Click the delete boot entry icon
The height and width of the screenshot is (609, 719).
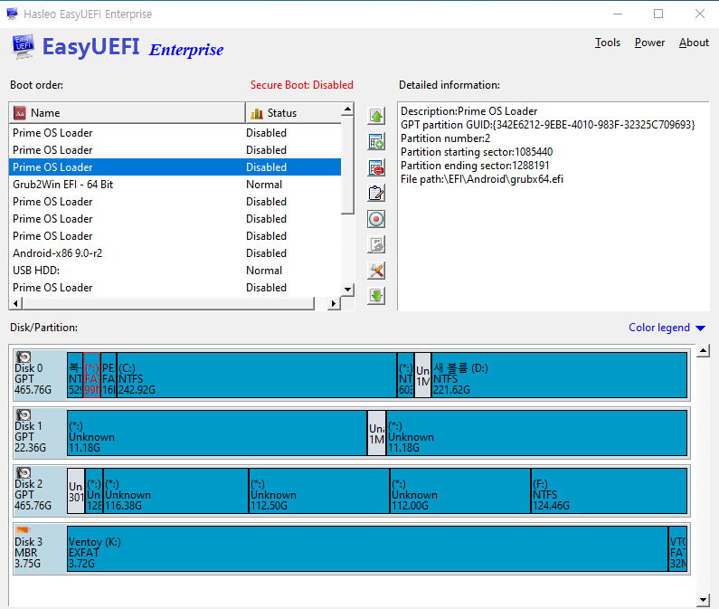(x=376, y=167)
